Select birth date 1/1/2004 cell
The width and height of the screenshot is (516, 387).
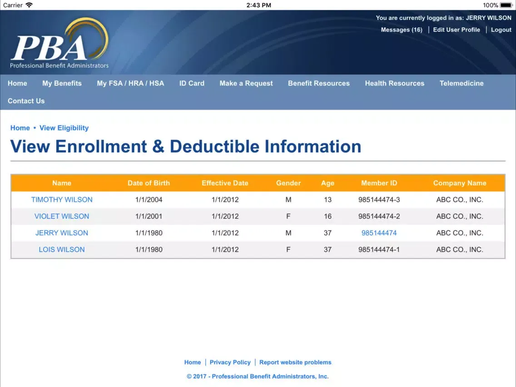149,200
